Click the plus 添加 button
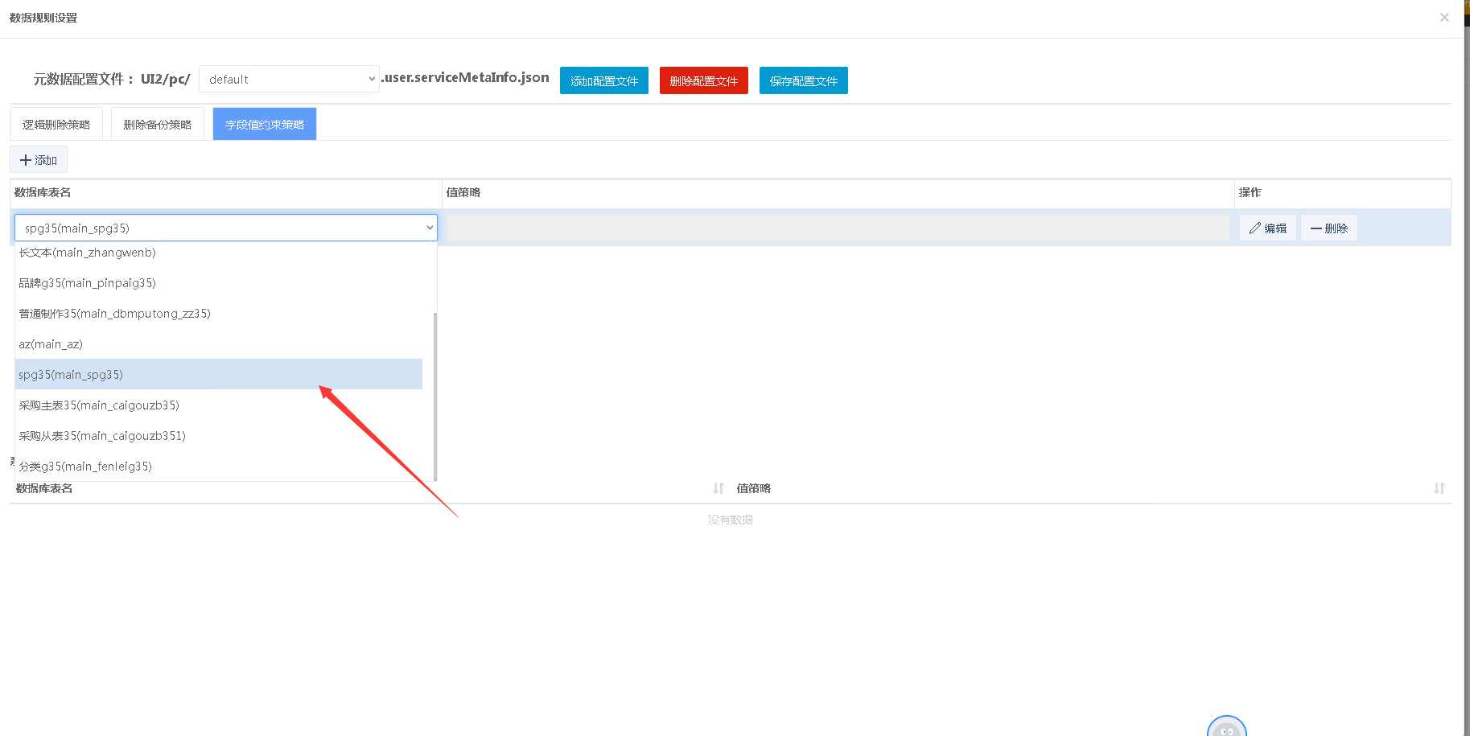This screenshot has width=1470, height=736. point(39,160)
